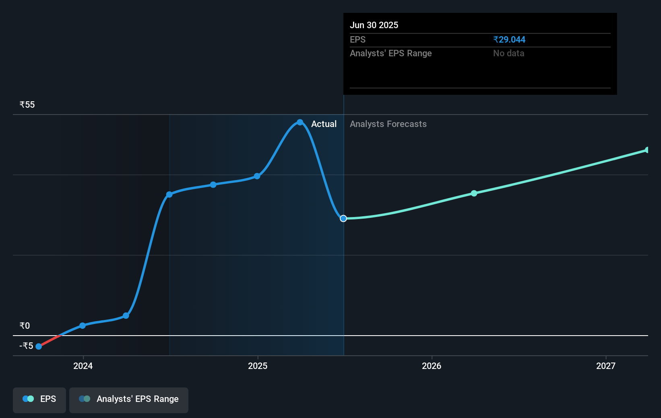
Task: Click the Analysts' EPS Range legend dot icon
Action: [84, 399]
